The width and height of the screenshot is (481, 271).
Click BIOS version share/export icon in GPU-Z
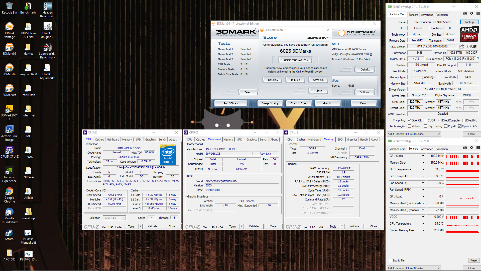[461, 46]
